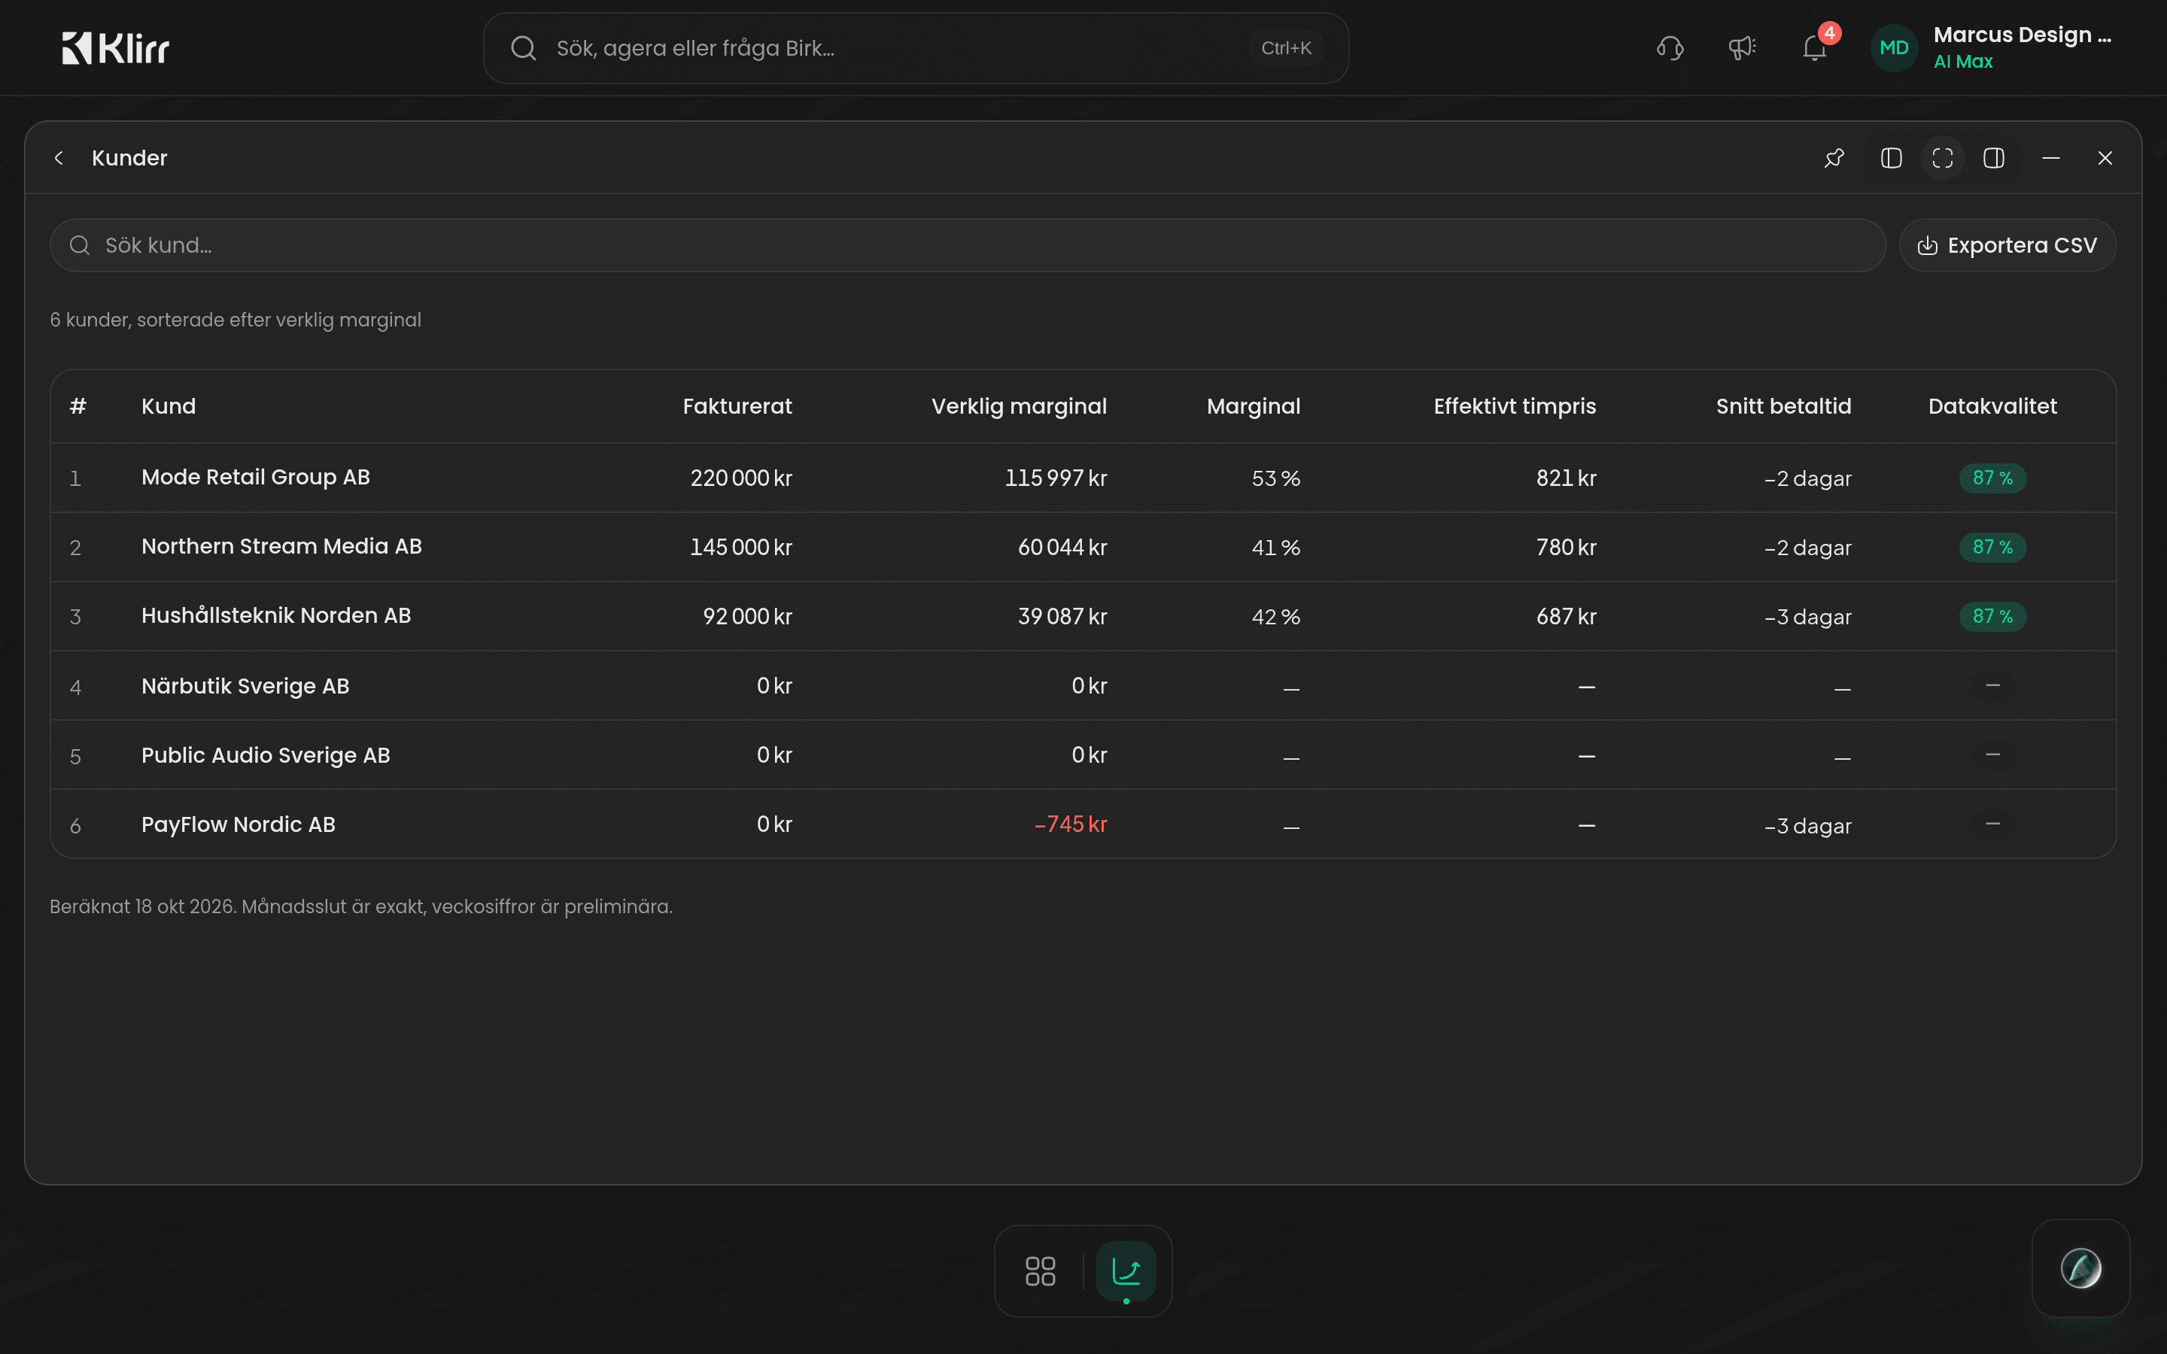
Task: Open the megaphone announcements icon
Action: (x=1742, y=48)
